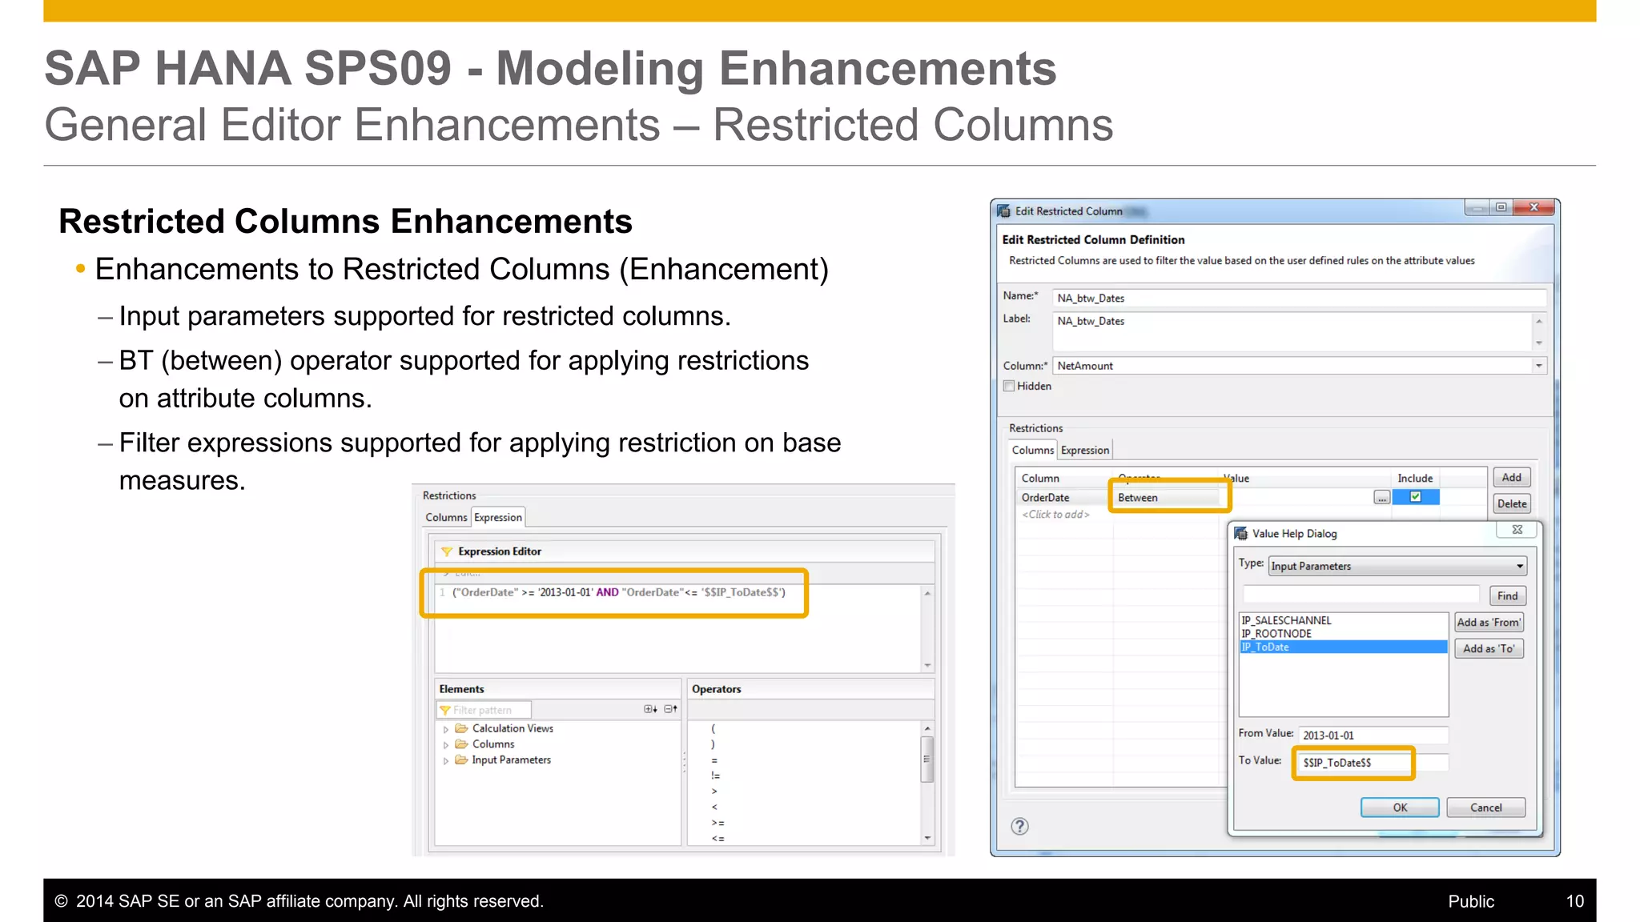The width and height of the screenshot is (1640, 922).
Task: Click the Between operator cell
Action: click(x=1168, y=498)
